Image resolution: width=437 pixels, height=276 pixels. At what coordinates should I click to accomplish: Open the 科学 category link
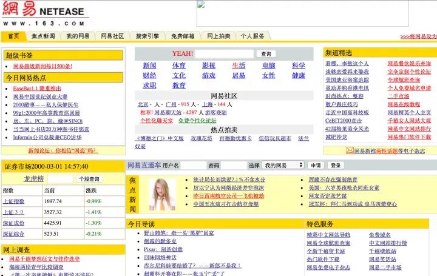(299, 66)
